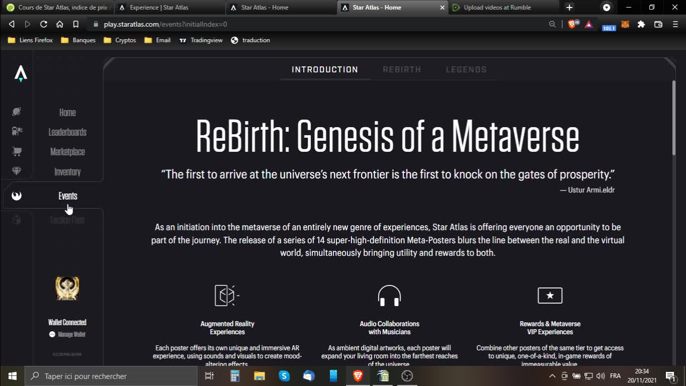
Task: Click the Audio Collaborations headphones icon
Action: tap(389, 296)
